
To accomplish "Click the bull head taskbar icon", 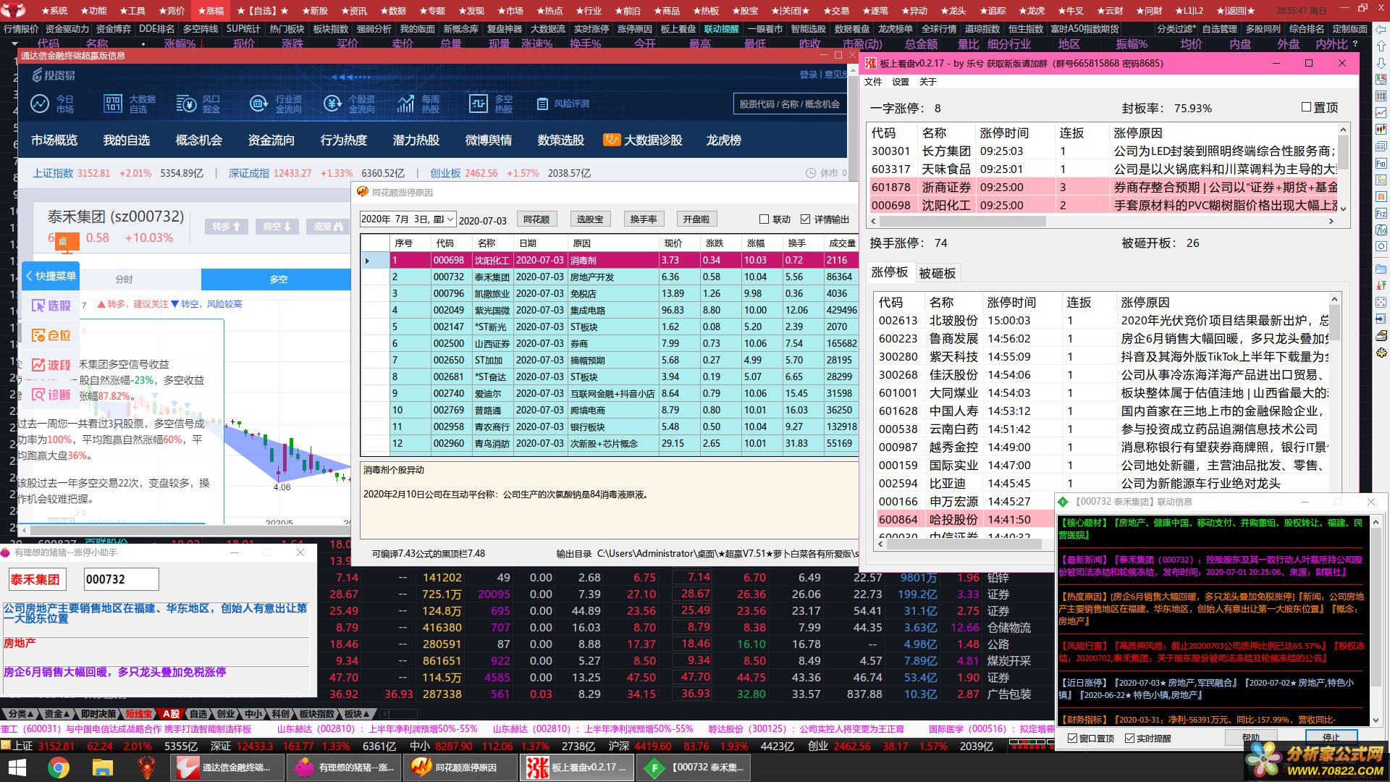I will pos(147,767).
